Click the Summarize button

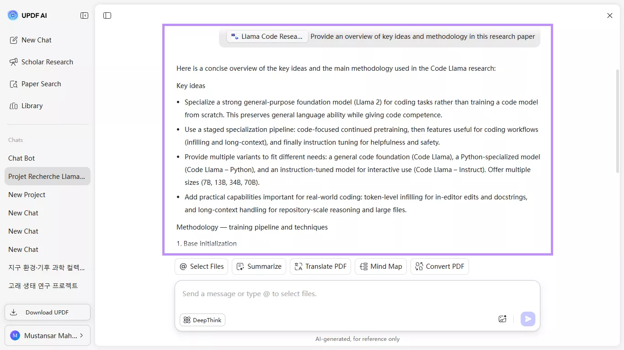point(259,266)
